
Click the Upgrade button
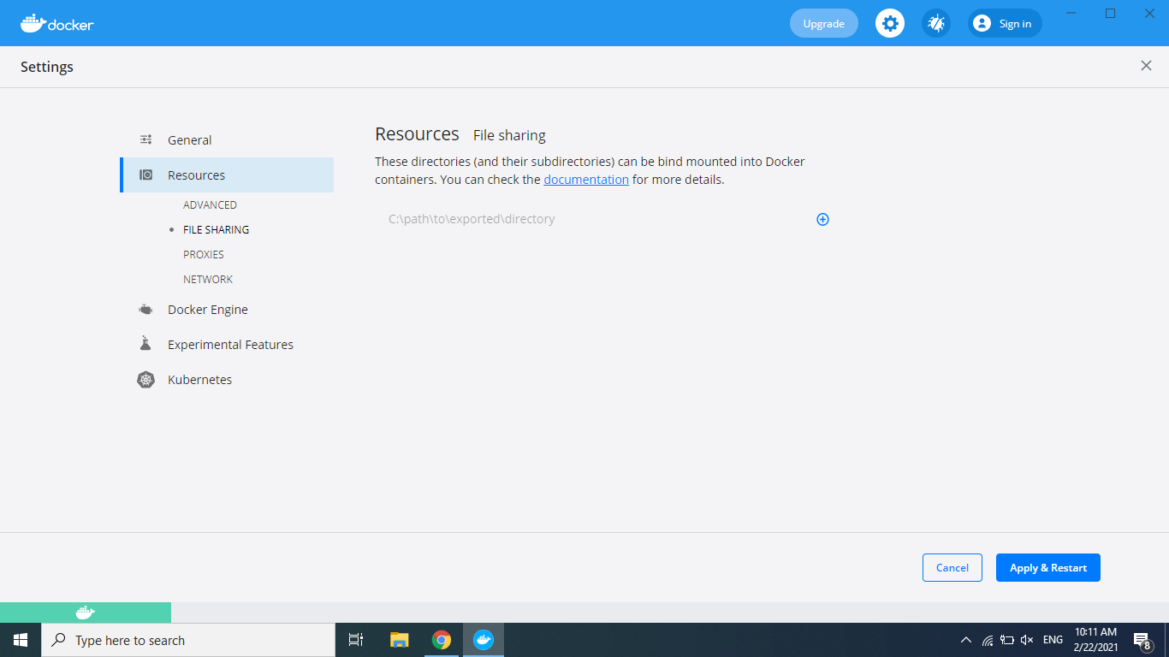pos(824,23)
